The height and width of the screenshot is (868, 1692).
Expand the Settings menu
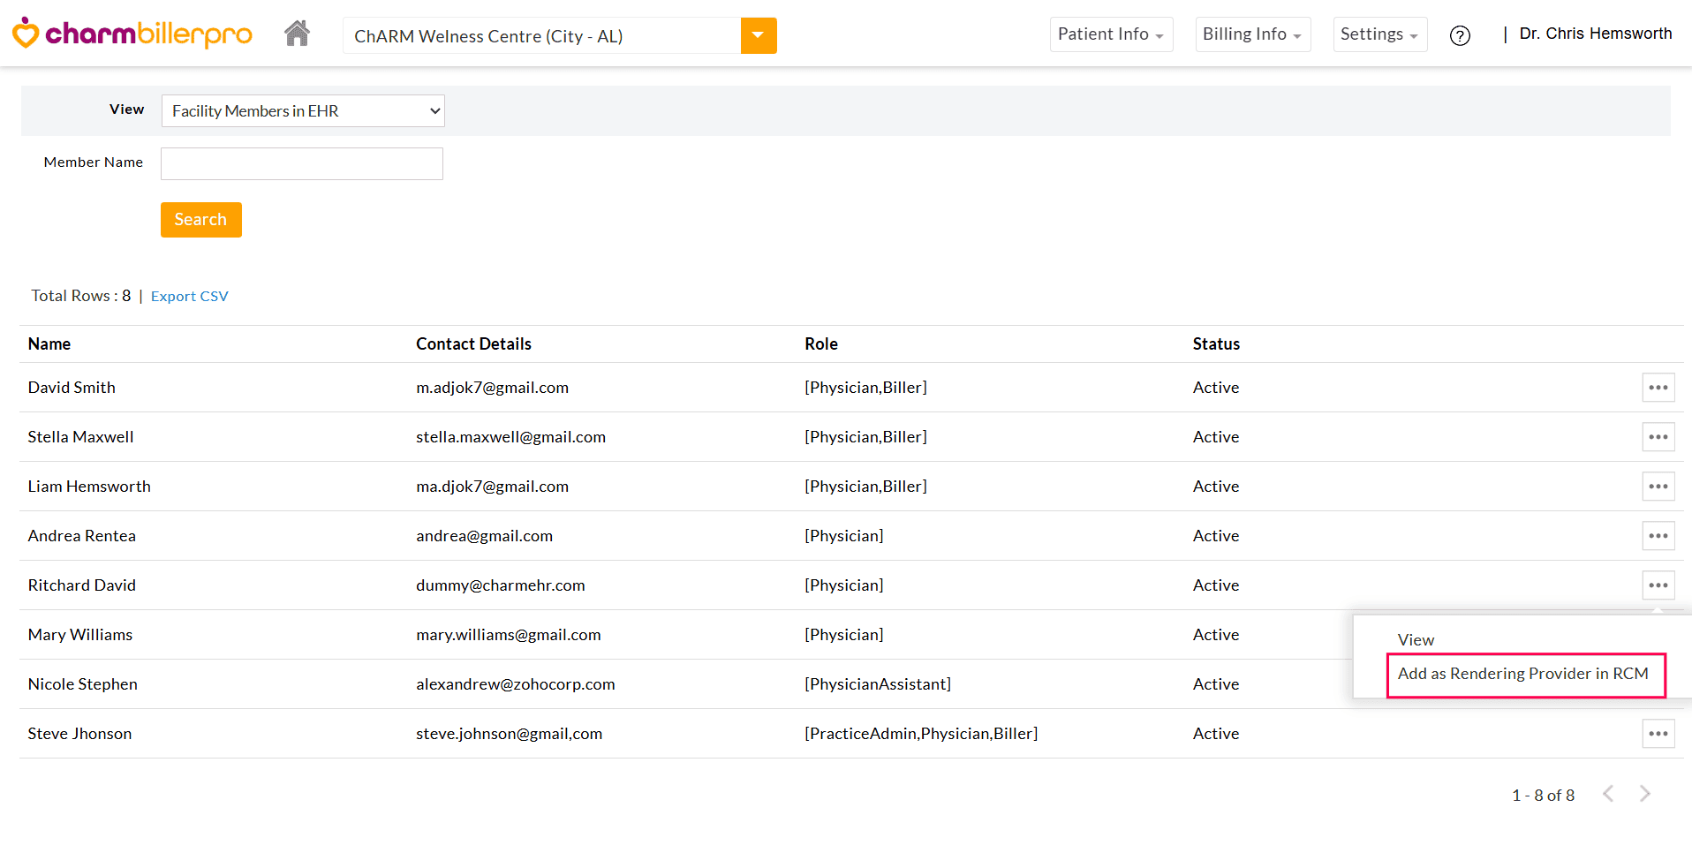pos(1380,34)
